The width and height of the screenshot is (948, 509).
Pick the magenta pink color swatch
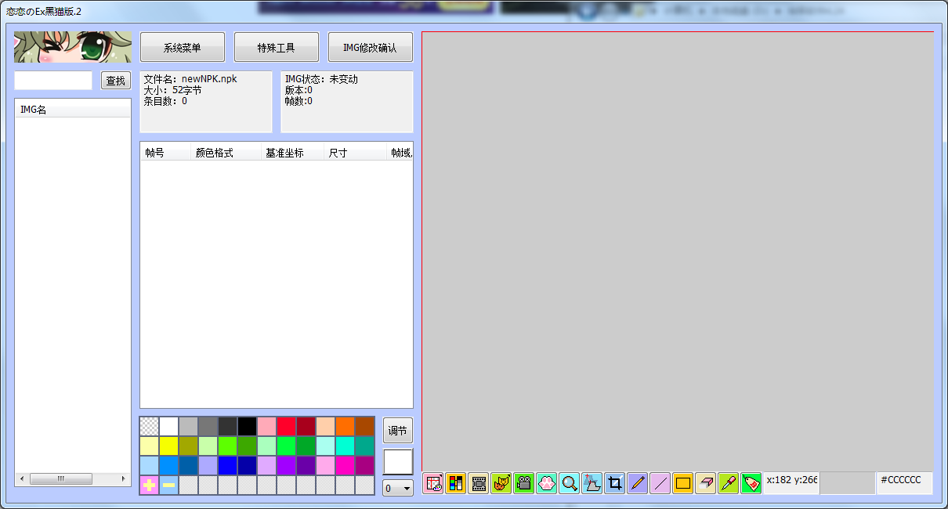[x=345, y=465]
